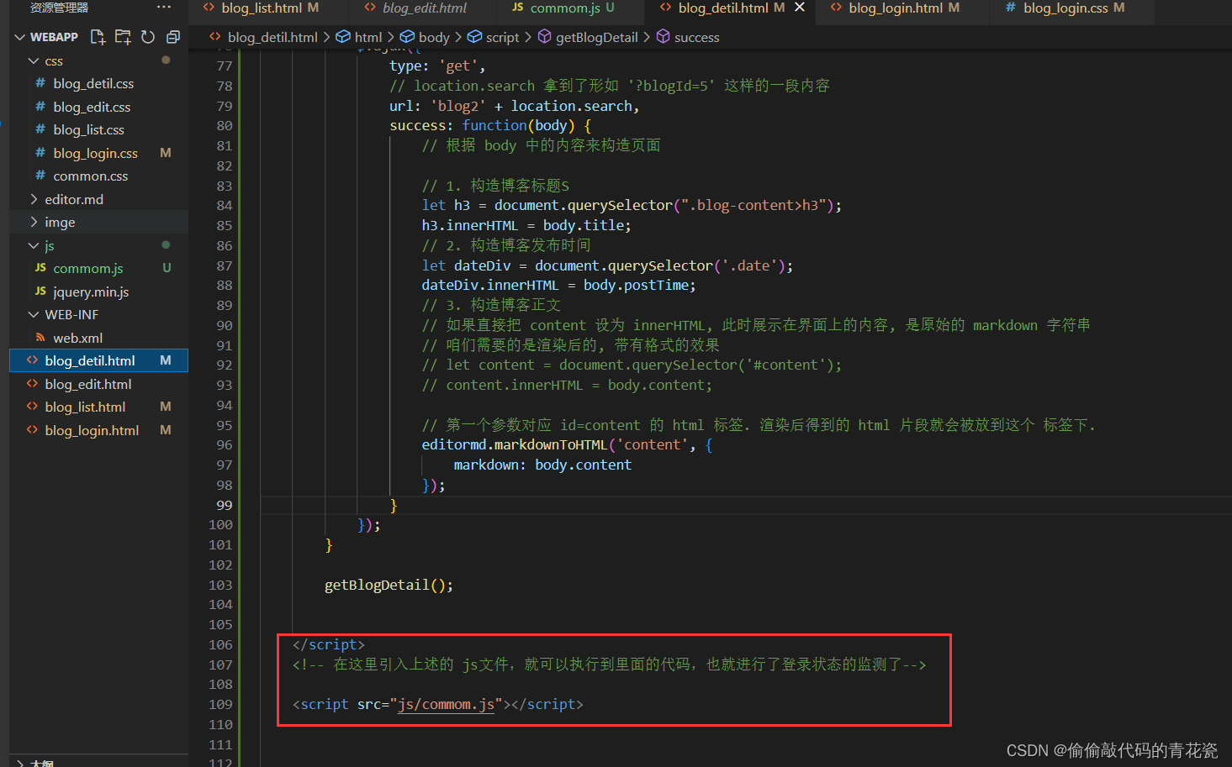Click the dateDiv.innerHTML = body.postTime statement
Image resolution: width=1232 pixels, height=767 pixels.
[558, 286]
